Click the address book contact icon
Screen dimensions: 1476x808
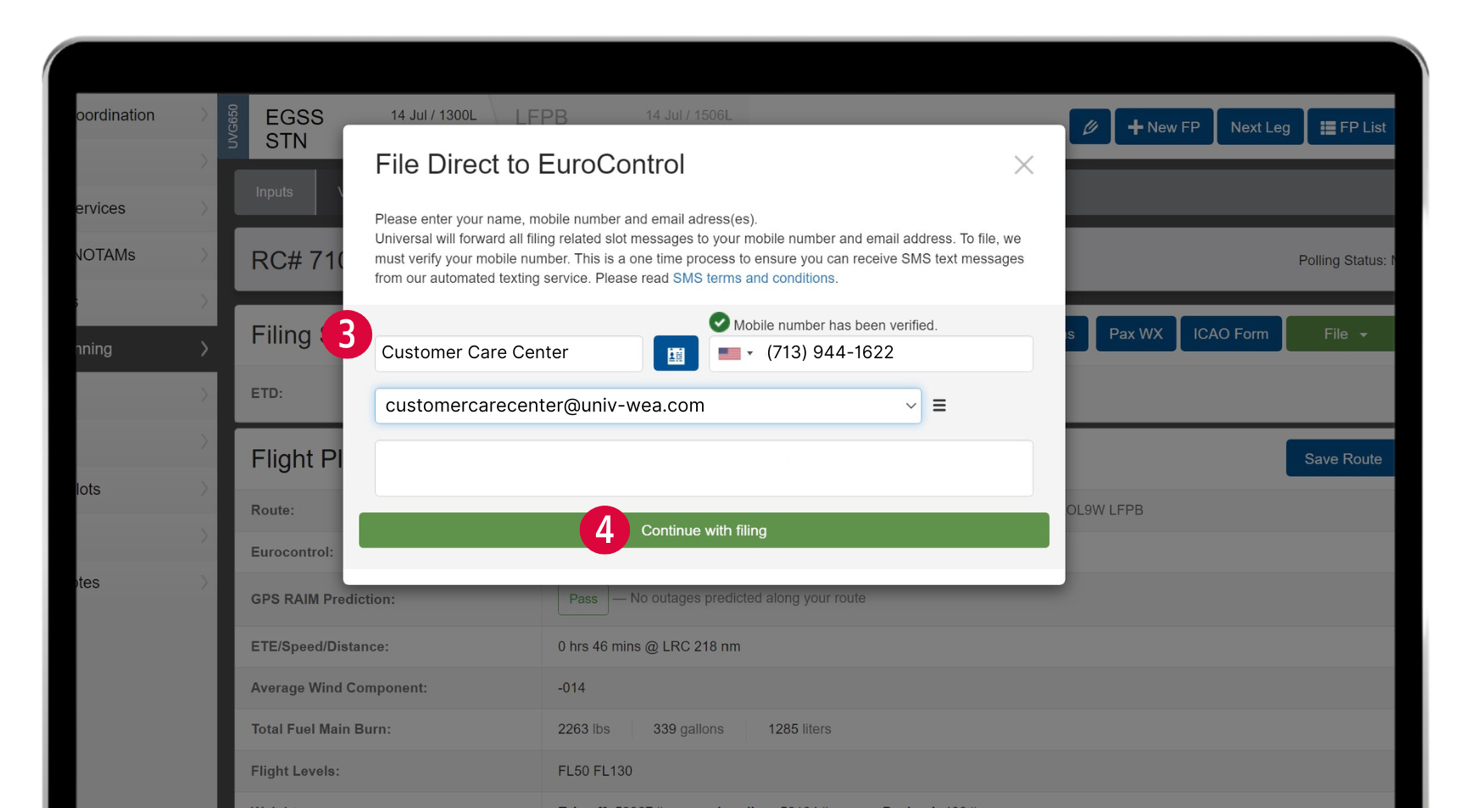pyautogui.click(x=676, y=354)
